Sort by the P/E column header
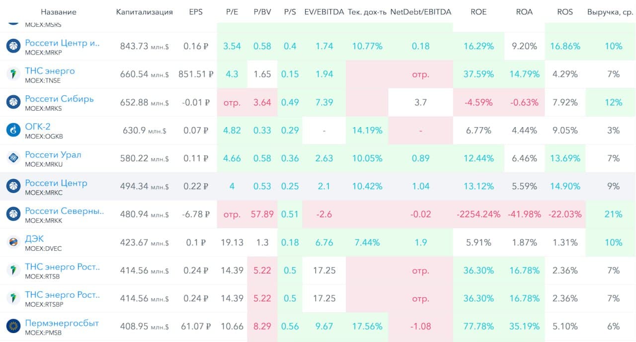The width and height of the screenshot is (636, 342). [x=232, y=12]
